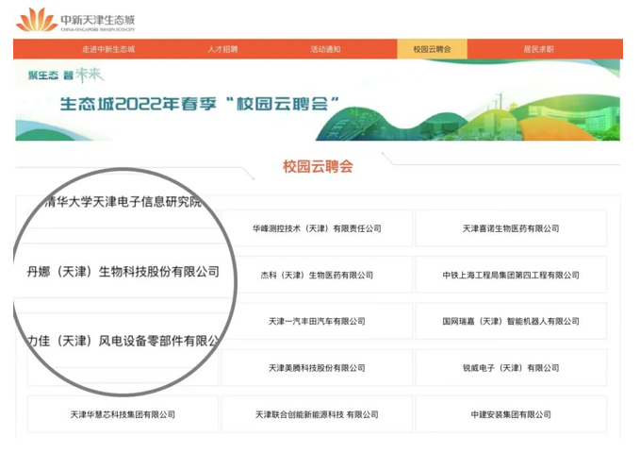
Task: Open 锐威电子（天津）有限公司 entry
Action: [x=511, y=368]
